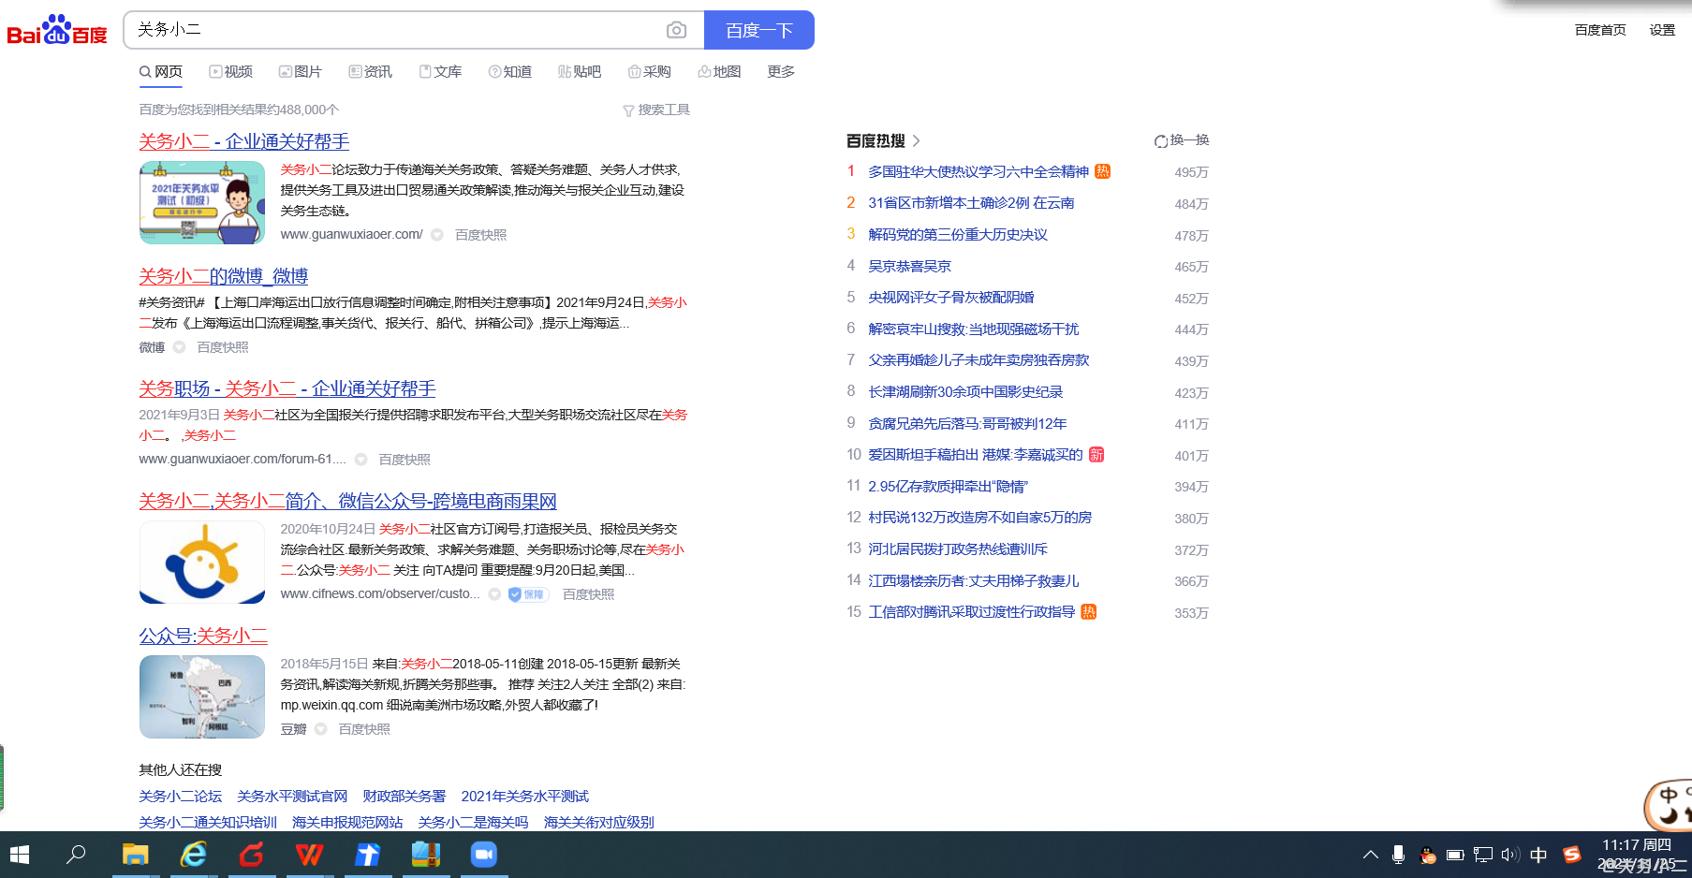Image resolution: width=1692 pixels, height=878 pixels.
Task: Open result 关务小二 - 企业通关好帮手
Action: point(244,141)
